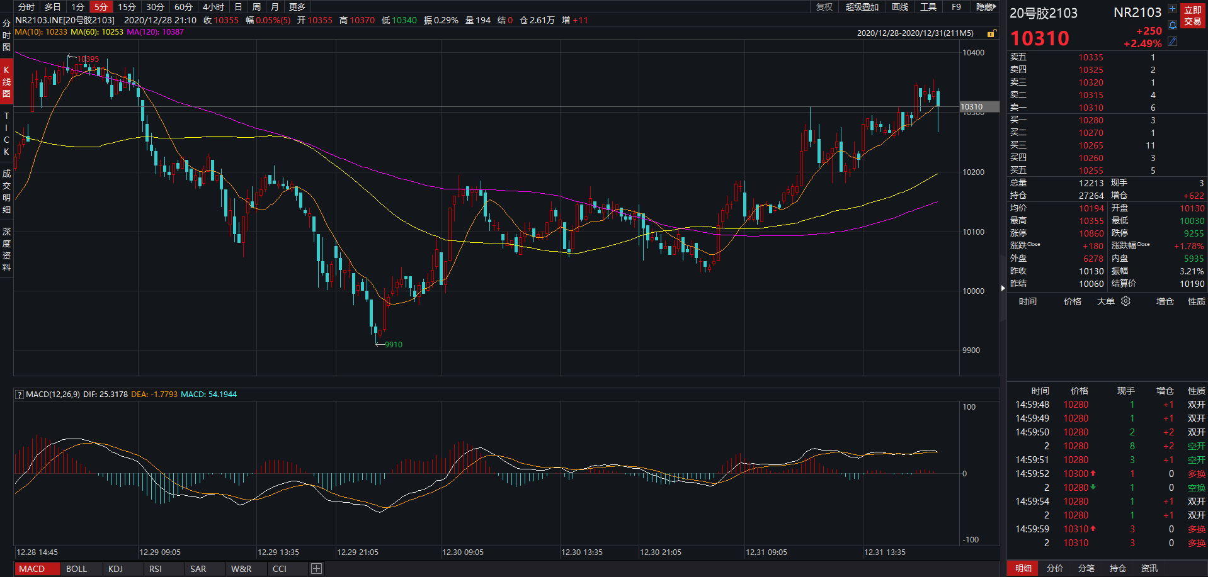Open the MACD indicator help question mark
Viewport: 1208px width, 577px height.
pos(20,395)
